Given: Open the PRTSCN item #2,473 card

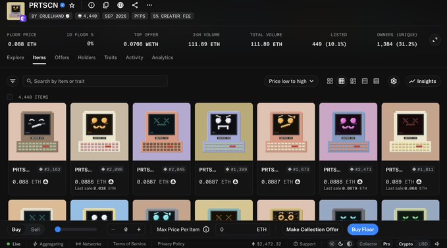Looking at the screenshot, I should click(x=348, y=149).
